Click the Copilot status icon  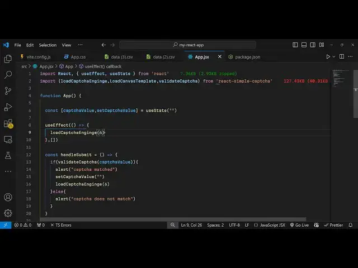point(316,225)
